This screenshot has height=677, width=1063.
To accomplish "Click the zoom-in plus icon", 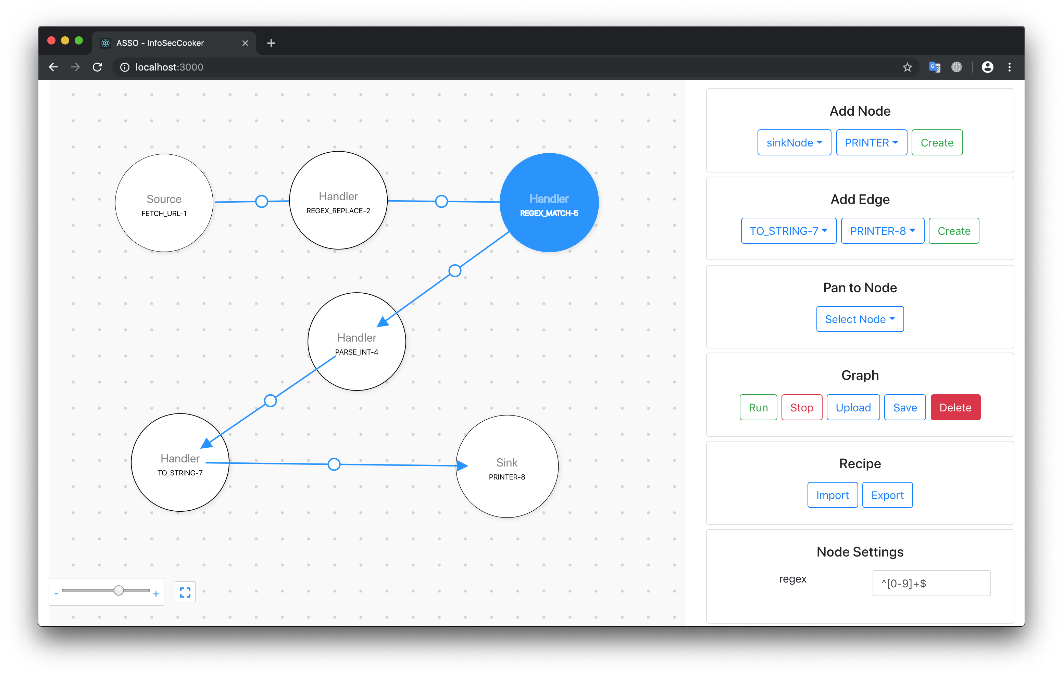I will click(156, 594).
